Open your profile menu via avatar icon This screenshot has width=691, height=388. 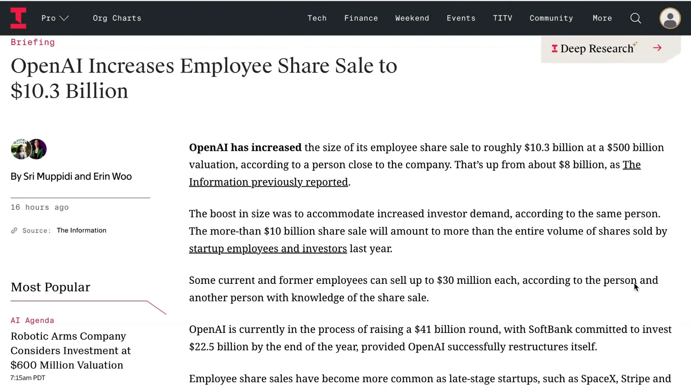(x=670, y=18)
